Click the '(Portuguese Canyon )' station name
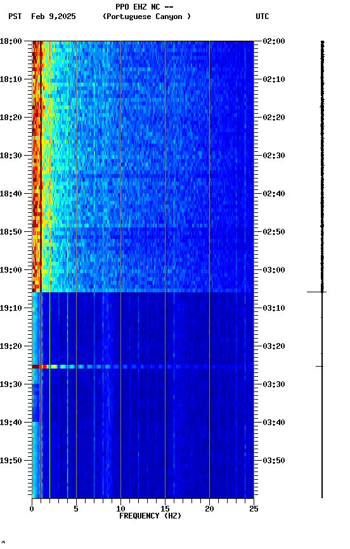The height and width of the screenshot is (549, 350). 146,17
